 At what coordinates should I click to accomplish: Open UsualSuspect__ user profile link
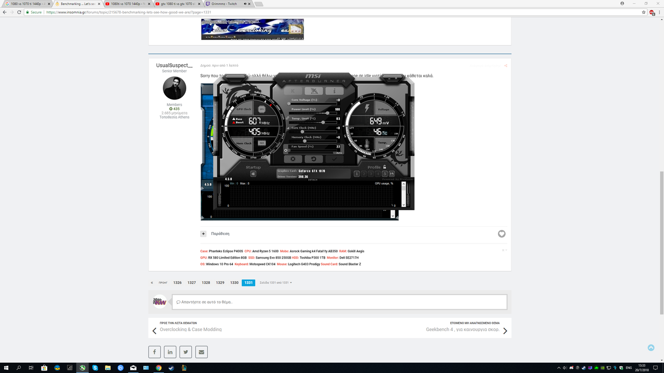(174, 65)
